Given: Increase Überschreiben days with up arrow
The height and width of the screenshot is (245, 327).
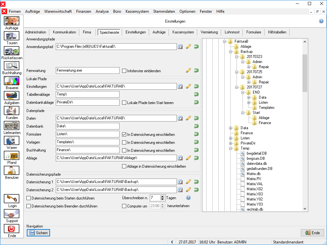Looking at the screenshot, I should click(163, 196).
